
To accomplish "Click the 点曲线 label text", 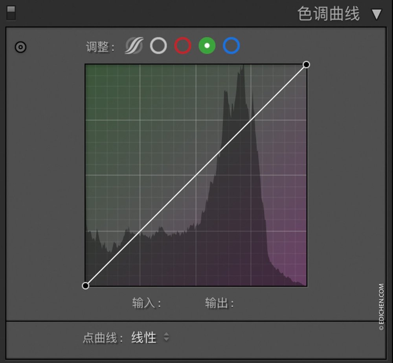I will pos(101,337).
